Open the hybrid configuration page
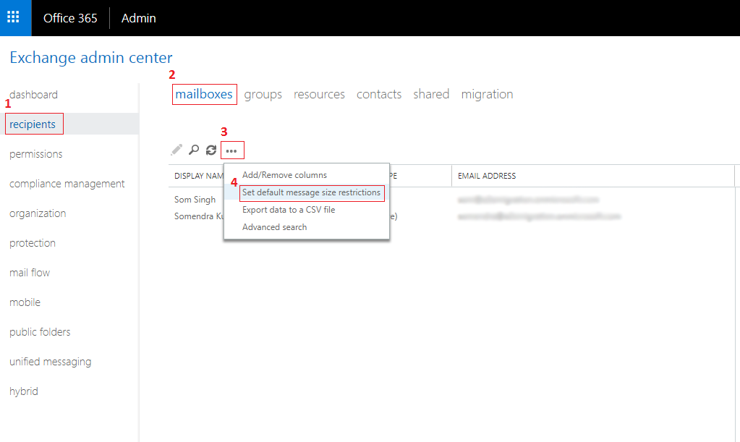The height and width of the screenshot is (442, 740). 23,391
